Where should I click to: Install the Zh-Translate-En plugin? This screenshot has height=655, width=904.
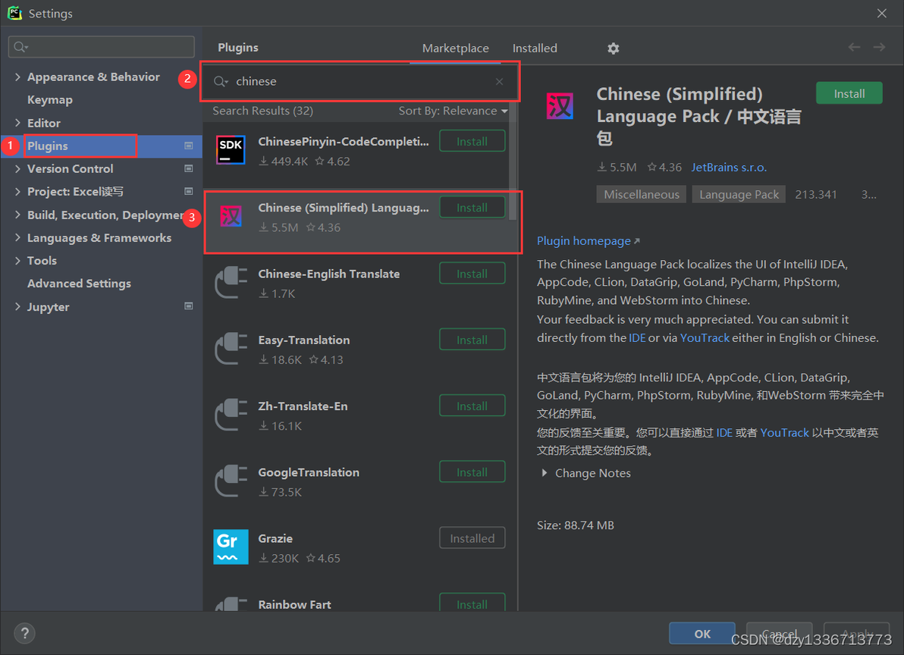coord(472,406)
